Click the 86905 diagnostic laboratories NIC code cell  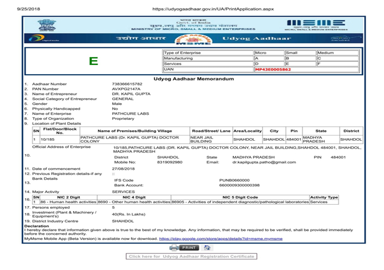pos(240,202)
